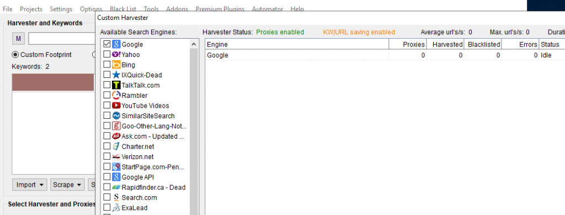Viewport: 565px width, 215px height.
Task: Click the Rapidfinder.ca icon
Action: [x=116, y=187]
